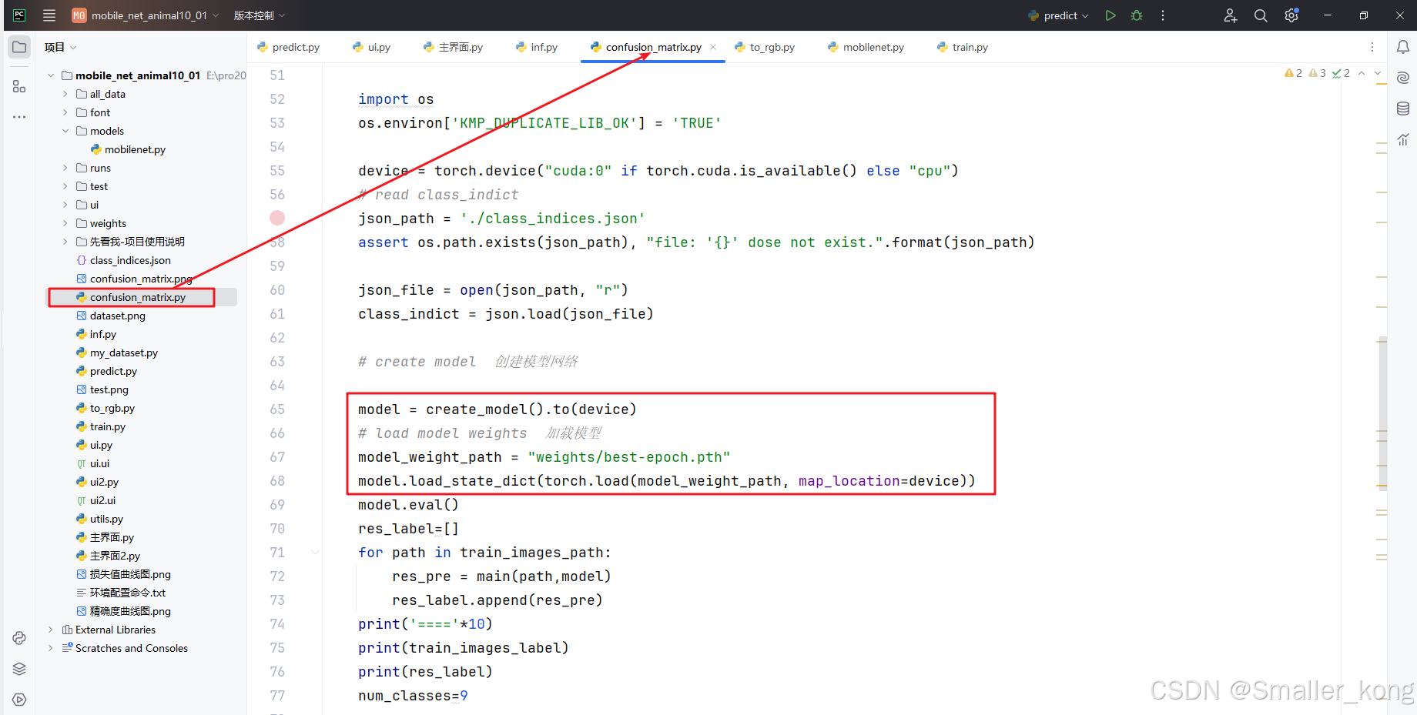Collapse the for loop fold on line 71

click(x=315, y=552)
